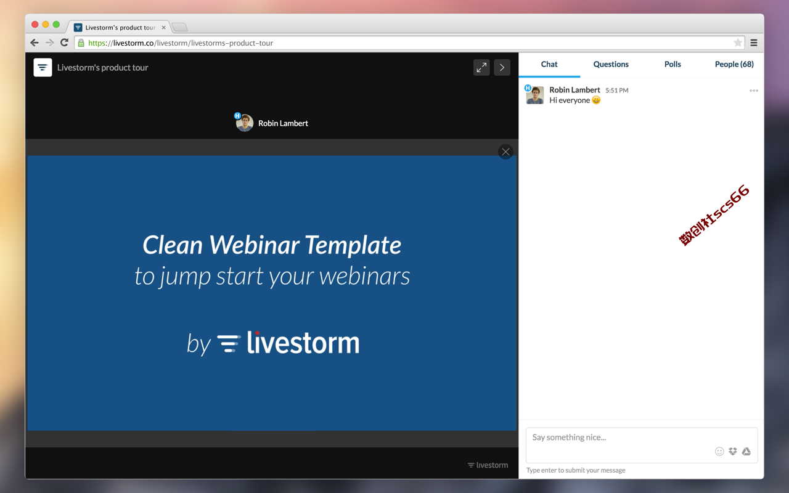789x493 pixels.
Task: Click Robin Lambert's speaker avatar above the slide
Action: [x=245, y=123]
